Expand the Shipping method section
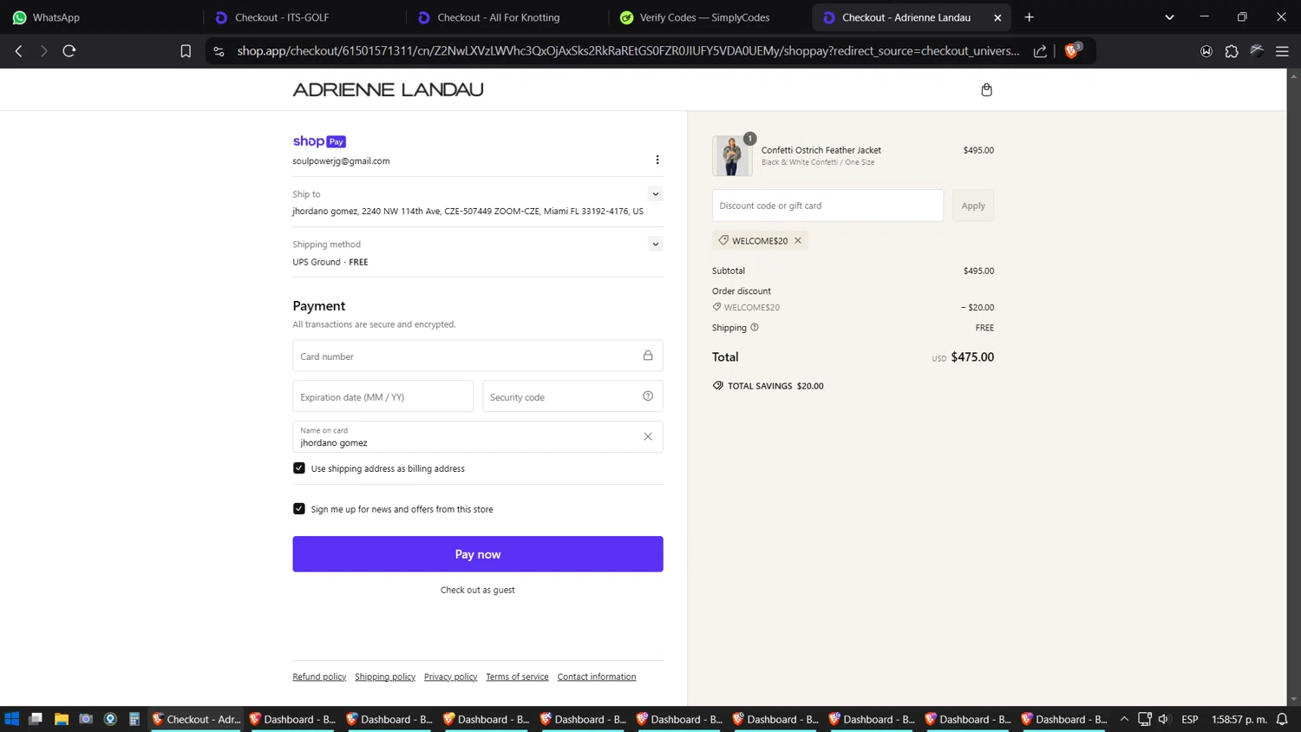This screenshot has height=732, width=1301. coord(656,245)
